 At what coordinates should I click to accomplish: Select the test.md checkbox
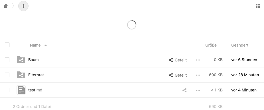point(7,90)
